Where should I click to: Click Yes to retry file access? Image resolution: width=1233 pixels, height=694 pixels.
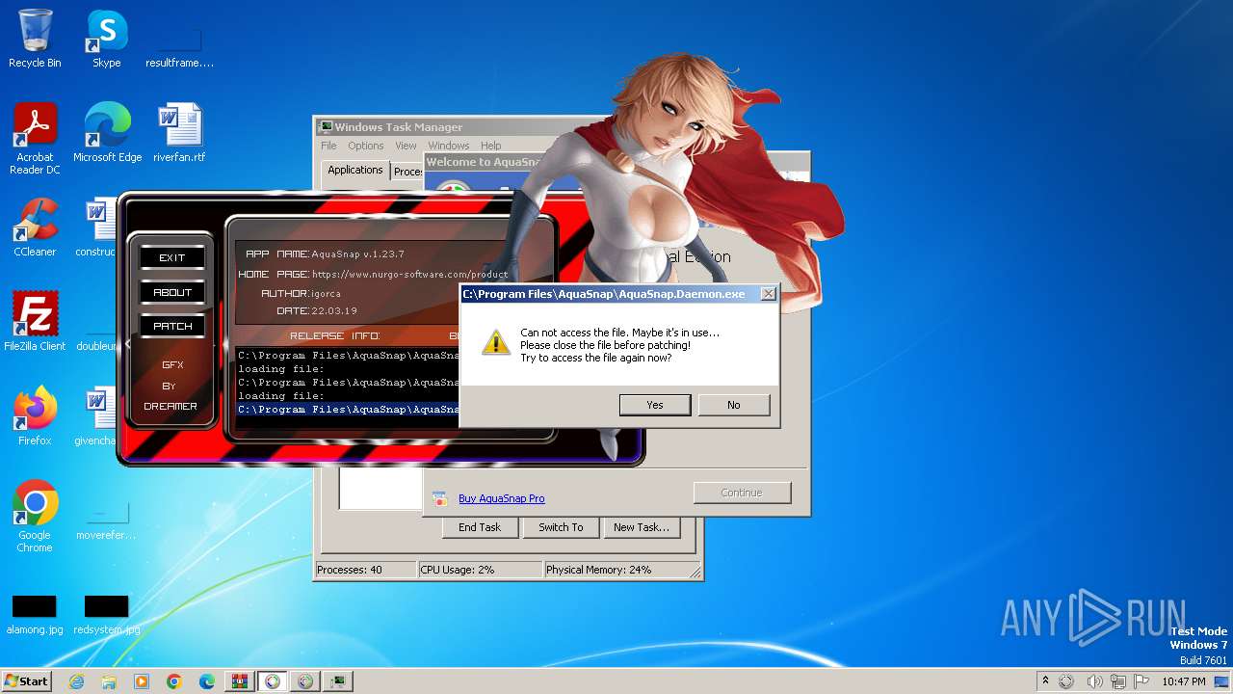[655, 405]
